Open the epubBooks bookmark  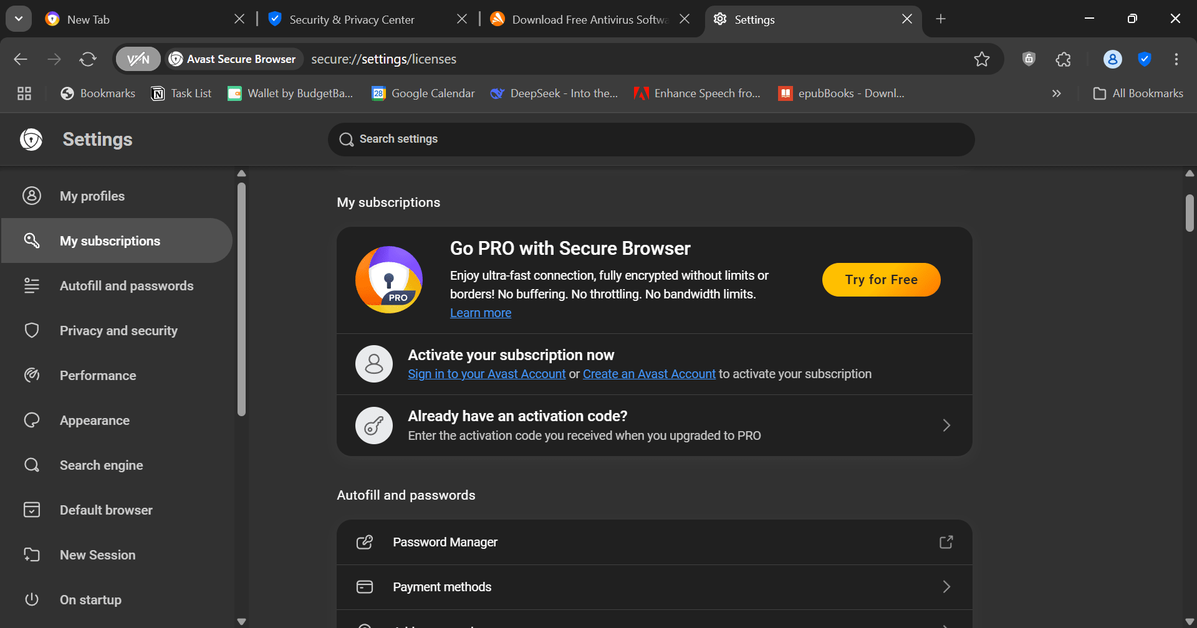842,93
